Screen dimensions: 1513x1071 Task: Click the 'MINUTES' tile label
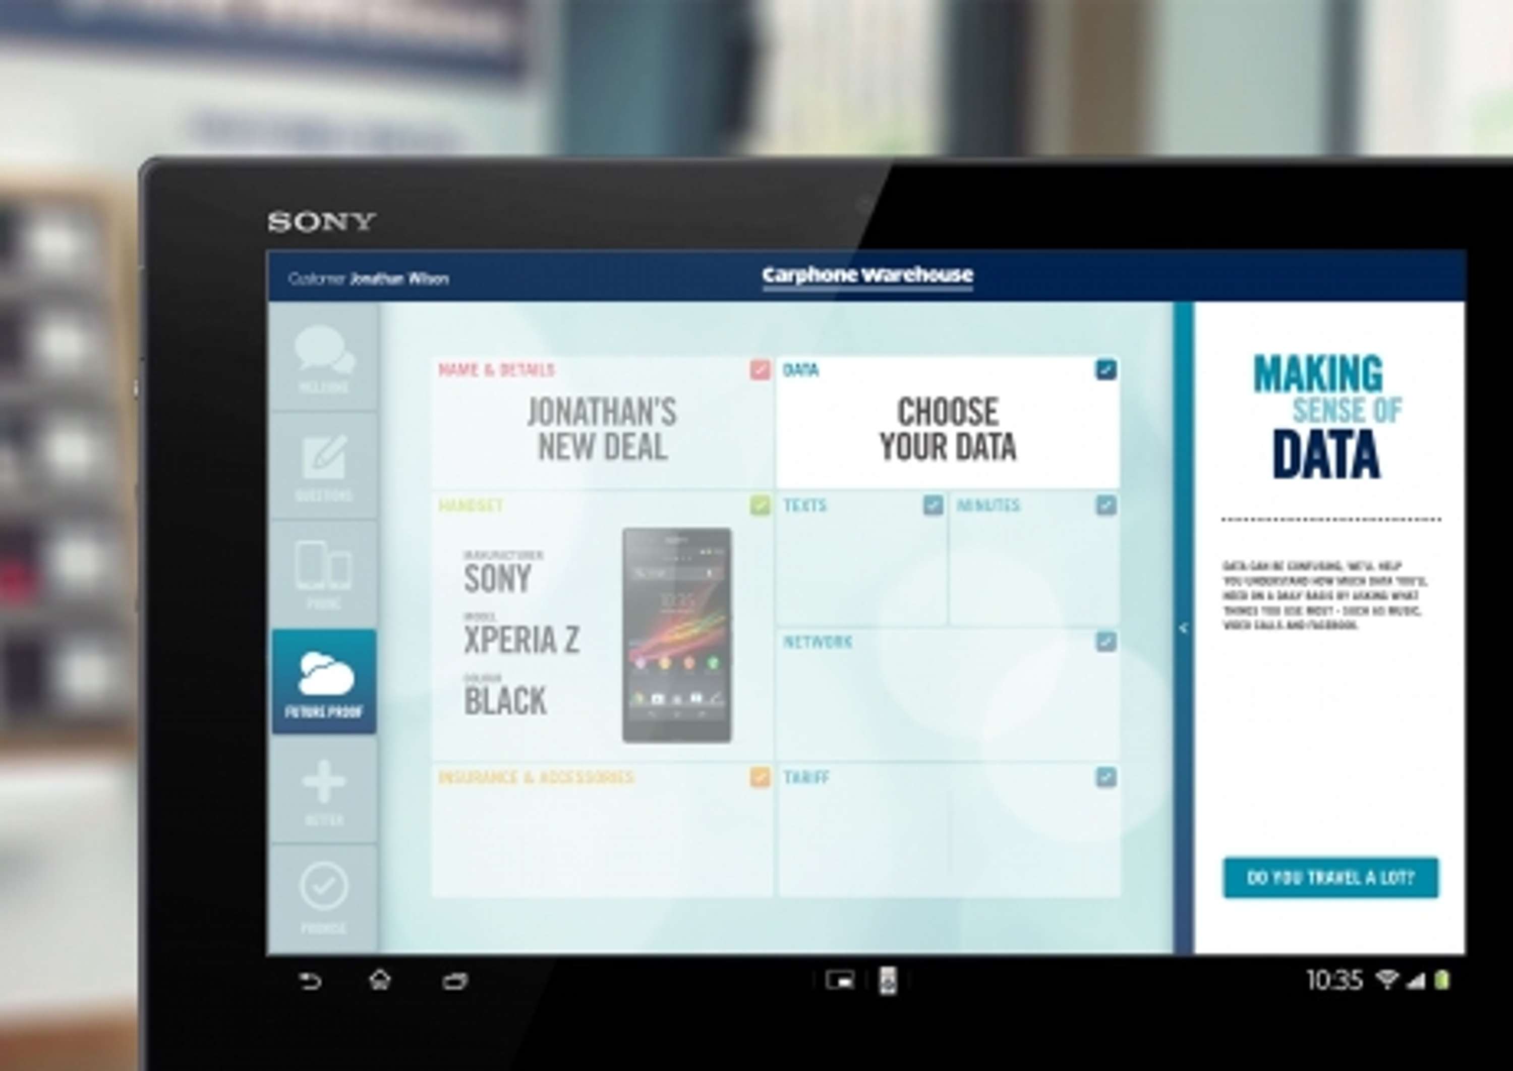click(988, 506)
